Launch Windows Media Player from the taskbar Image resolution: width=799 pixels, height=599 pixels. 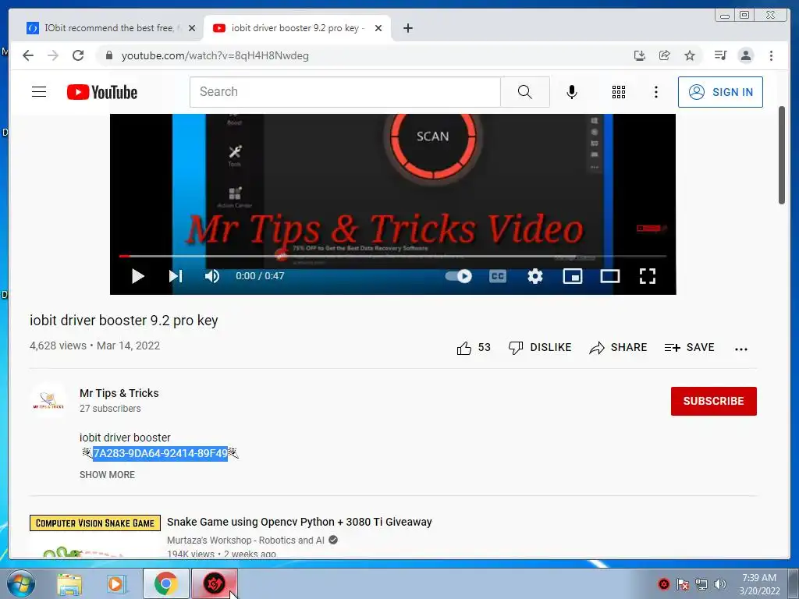click(x=116, y=583)
